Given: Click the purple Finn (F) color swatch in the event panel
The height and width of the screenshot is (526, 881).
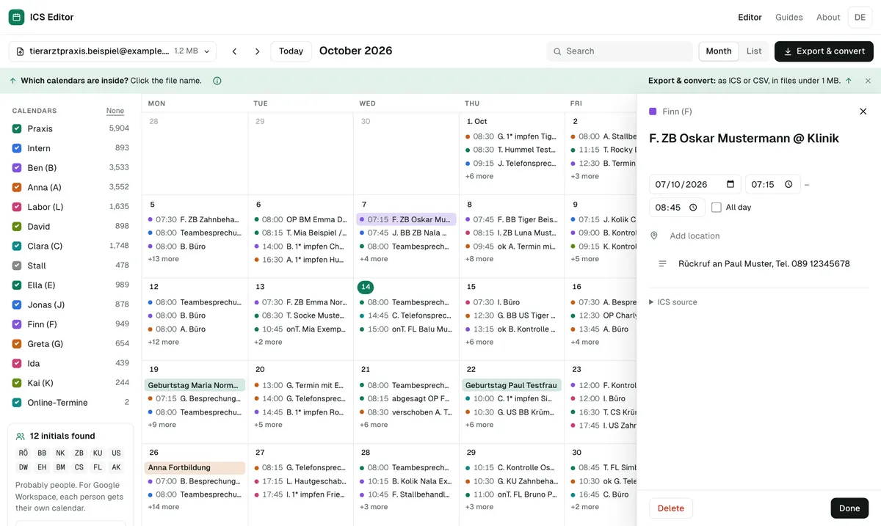Looking at the screenshot, I should pyautogui.click(x=653, y=112).
